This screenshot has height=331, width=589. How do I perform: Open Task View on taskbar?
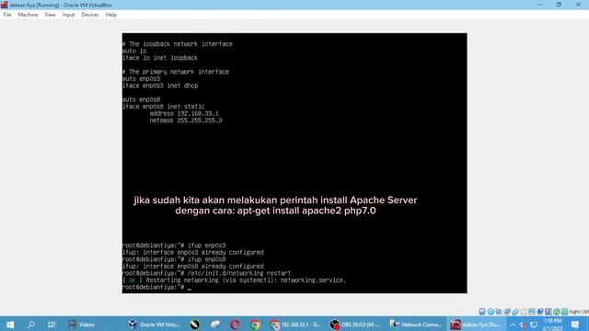pos(52,325)
